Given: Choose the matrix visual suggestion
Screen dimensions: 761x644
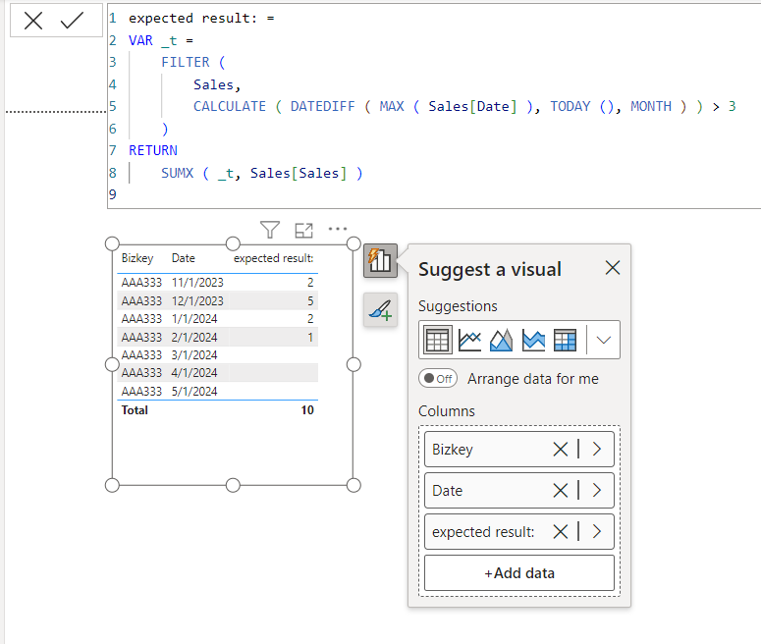Looking at the screenshot, I should [565, 340].
